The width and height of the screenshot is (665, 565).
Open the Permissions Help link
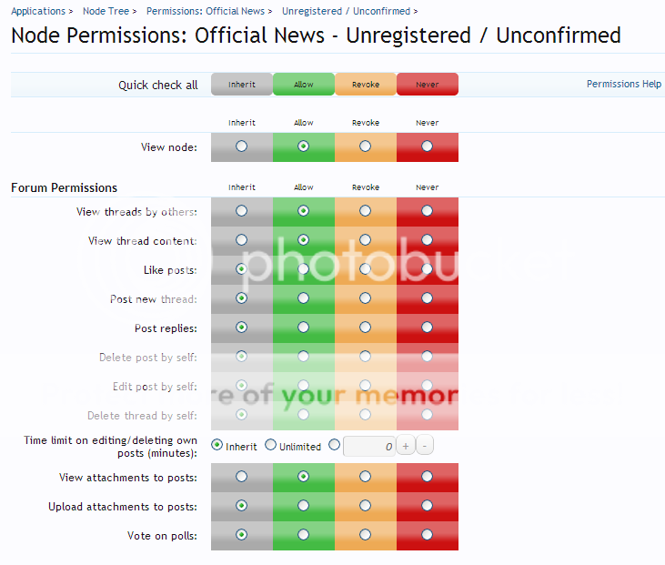click(623, 84)
